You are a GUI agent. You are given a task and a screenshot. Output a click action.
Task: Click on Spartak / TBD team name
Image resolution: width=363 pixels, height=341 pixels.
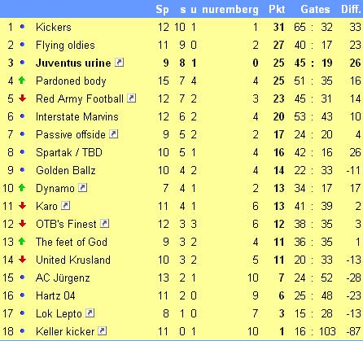click(69, 152)
